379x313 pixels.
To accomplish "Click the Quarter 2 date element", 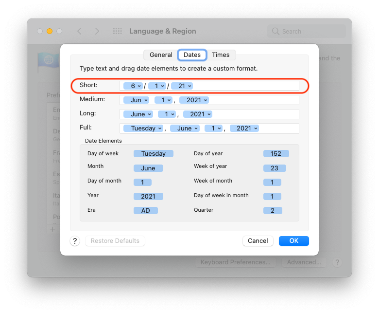I will pyautogui.click(x=273, y=211).
